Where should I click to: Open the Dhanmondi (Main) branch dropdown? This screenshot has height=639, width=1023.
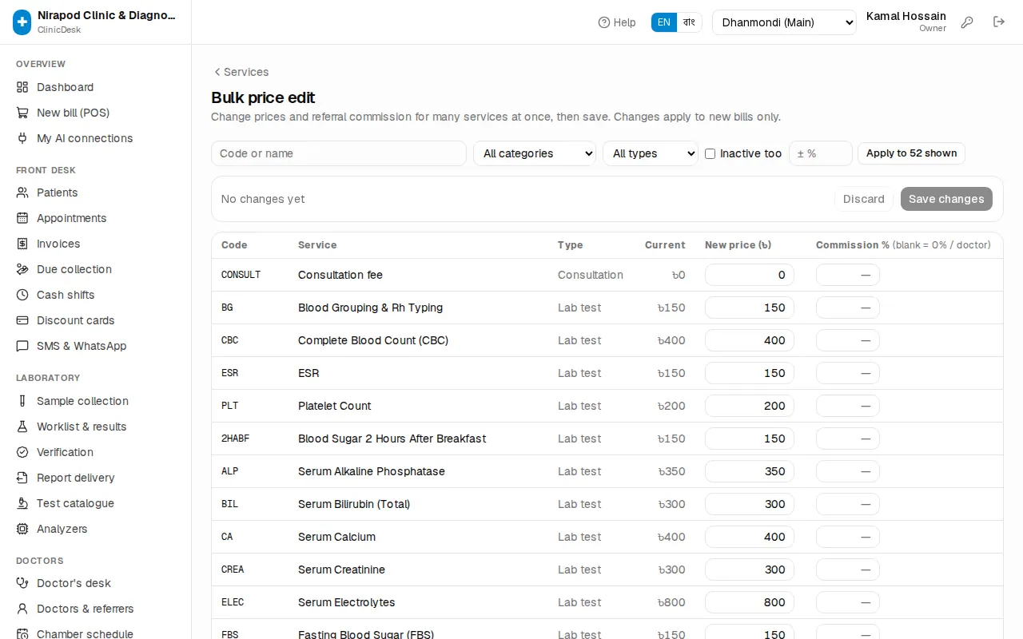[784, 22]
